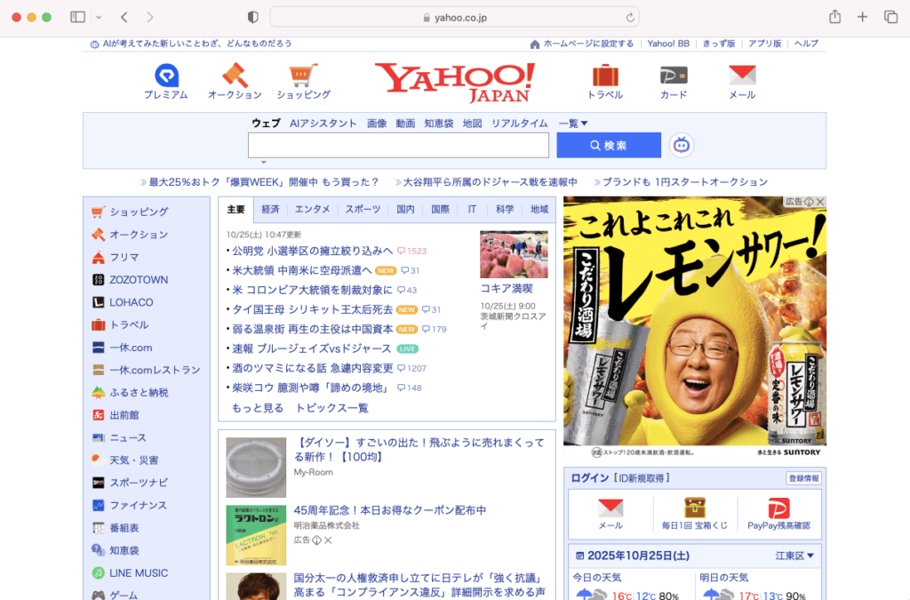
Task: Open the 江東区 location dropdown
Action: (794, 556)
